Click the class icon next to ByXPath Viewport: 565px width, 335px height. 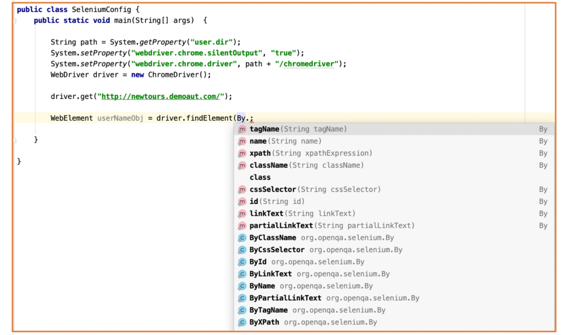click(242, 322)
